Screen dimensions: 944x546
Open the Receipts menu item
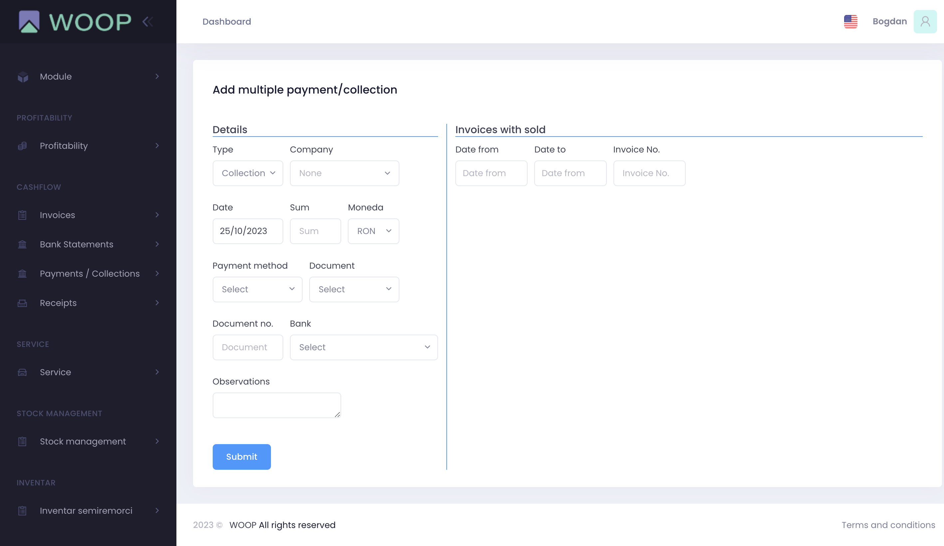click(x=88, y=303)
